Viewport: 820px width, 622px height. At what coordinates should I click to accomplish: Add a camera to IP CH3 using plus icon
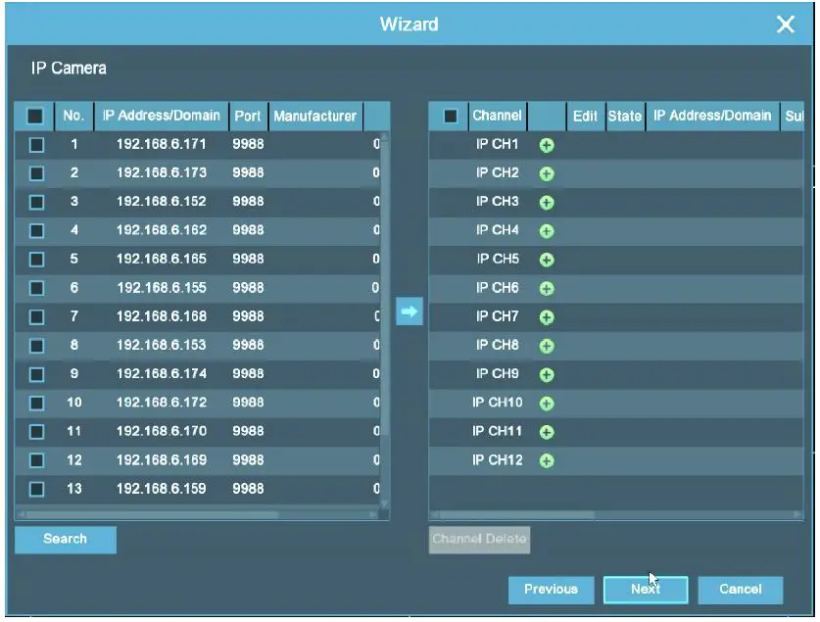[547, 202]
